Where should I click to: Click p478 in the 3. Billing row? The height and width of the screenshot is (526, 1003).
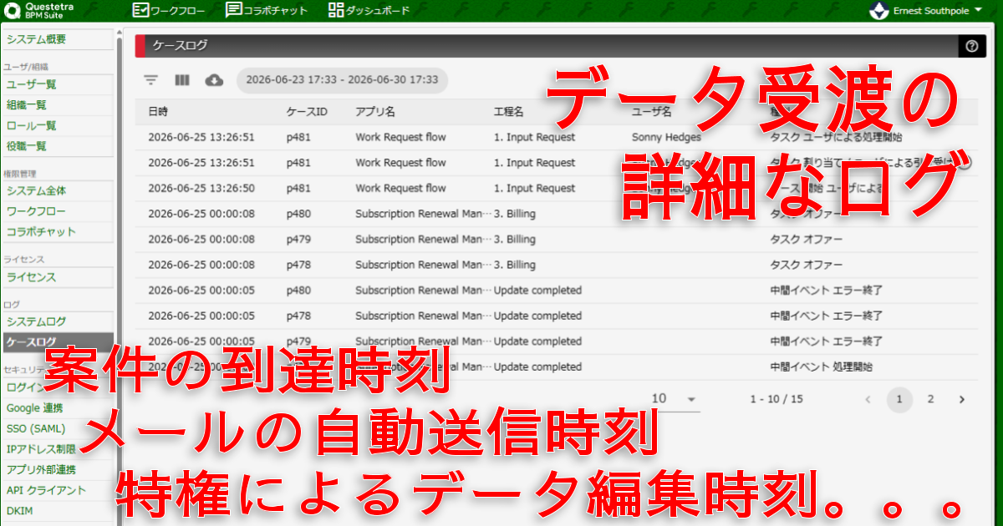(298, 265)
